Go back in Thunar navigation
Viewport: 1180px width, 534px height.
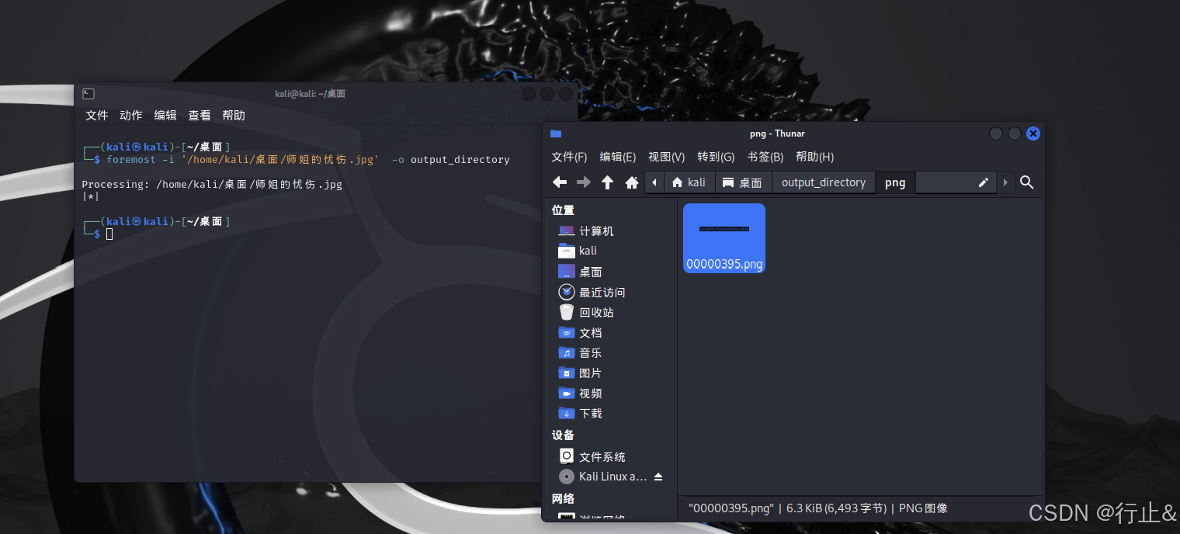[x=560, y=182]
